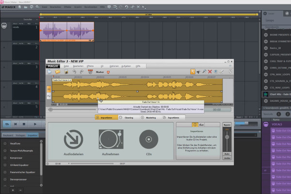Add effect with plus button in Inspektor

point(13,190)
